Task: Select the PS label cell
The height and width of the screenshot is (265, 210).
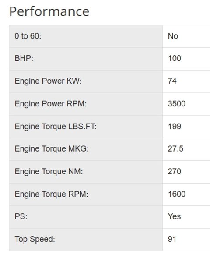Action: point(86,217)
